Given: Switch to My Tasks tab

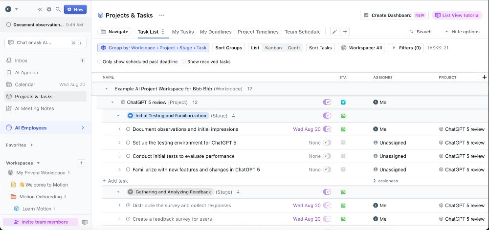Looking at the screenshot, I should tap(183, 32).
